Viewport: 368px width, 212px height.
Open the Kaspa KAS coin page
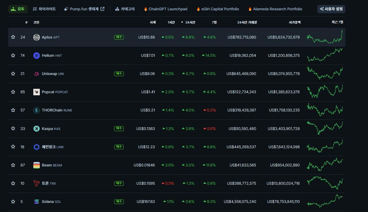pyautogui.click(x=51, y=128)
